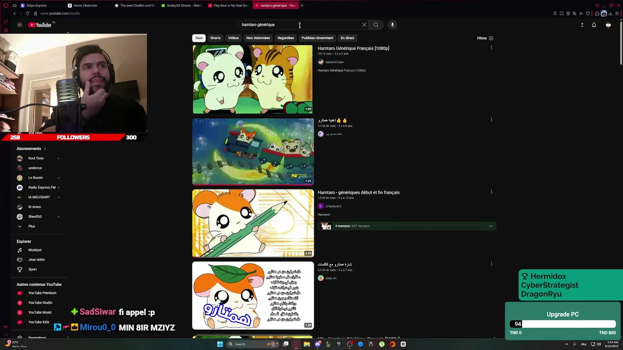Select the Shorts filter chip
The width and height of the screenshot is (623, 350).
click(215, 38)
